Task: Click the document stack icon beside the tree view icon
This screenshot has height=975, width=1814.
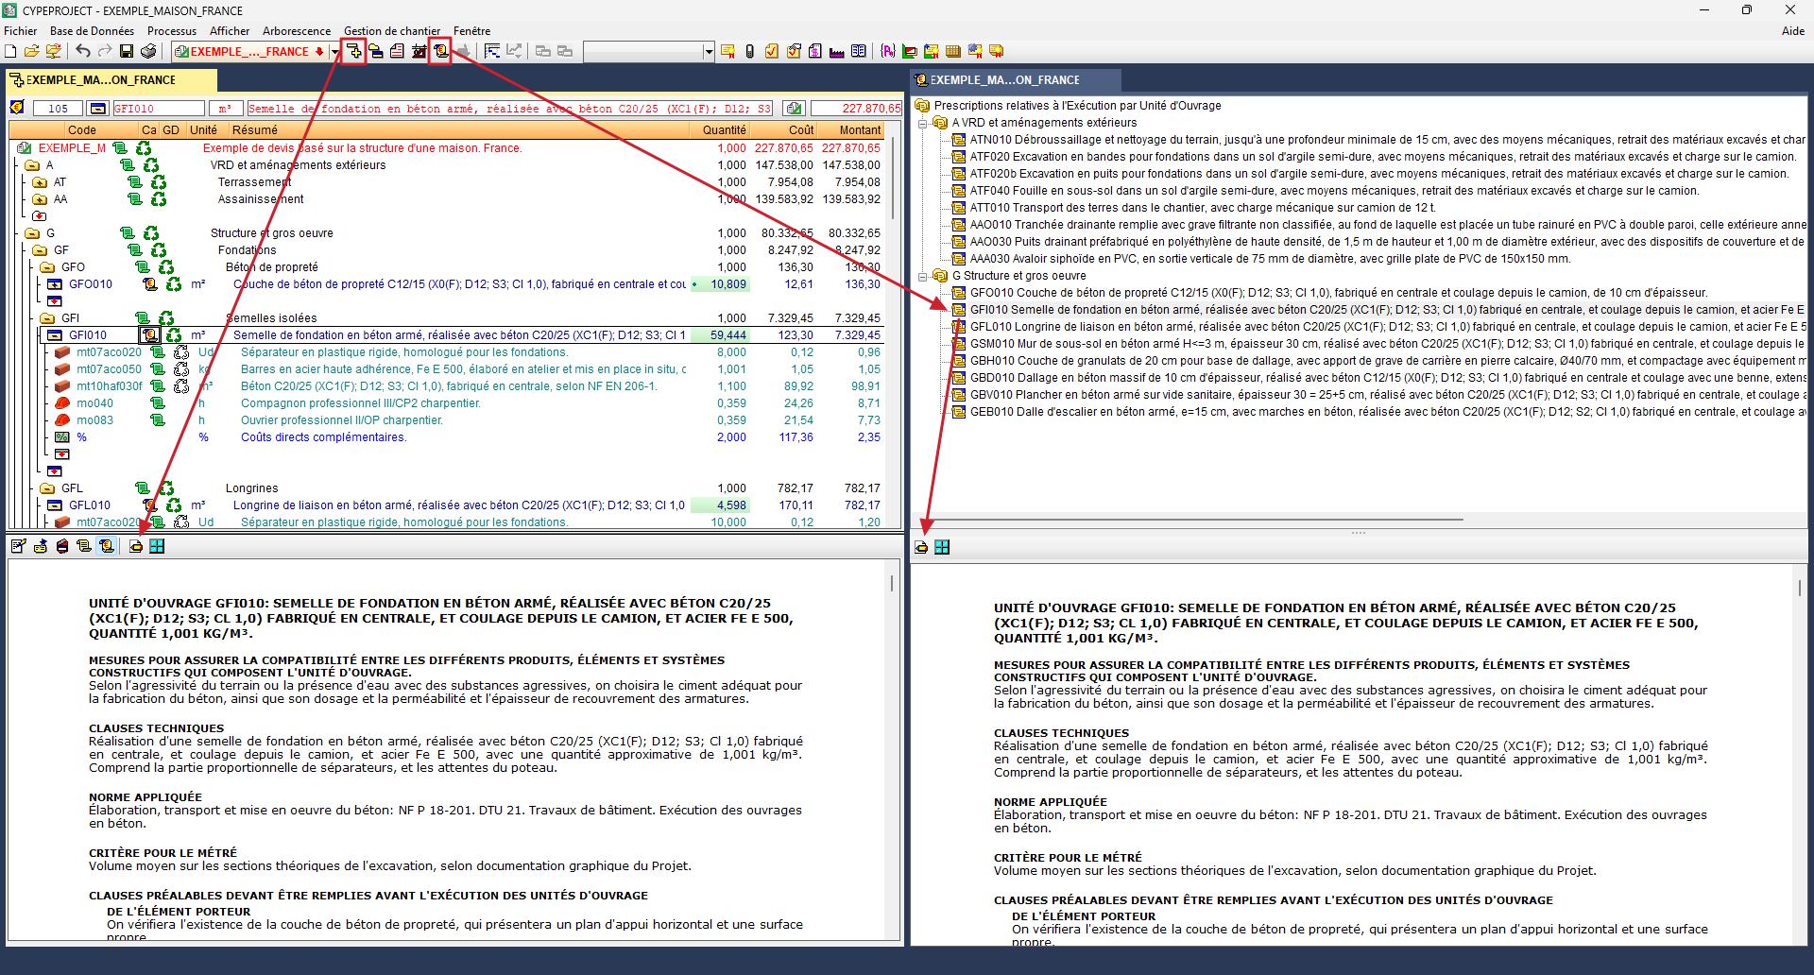Action: point(376,51)
